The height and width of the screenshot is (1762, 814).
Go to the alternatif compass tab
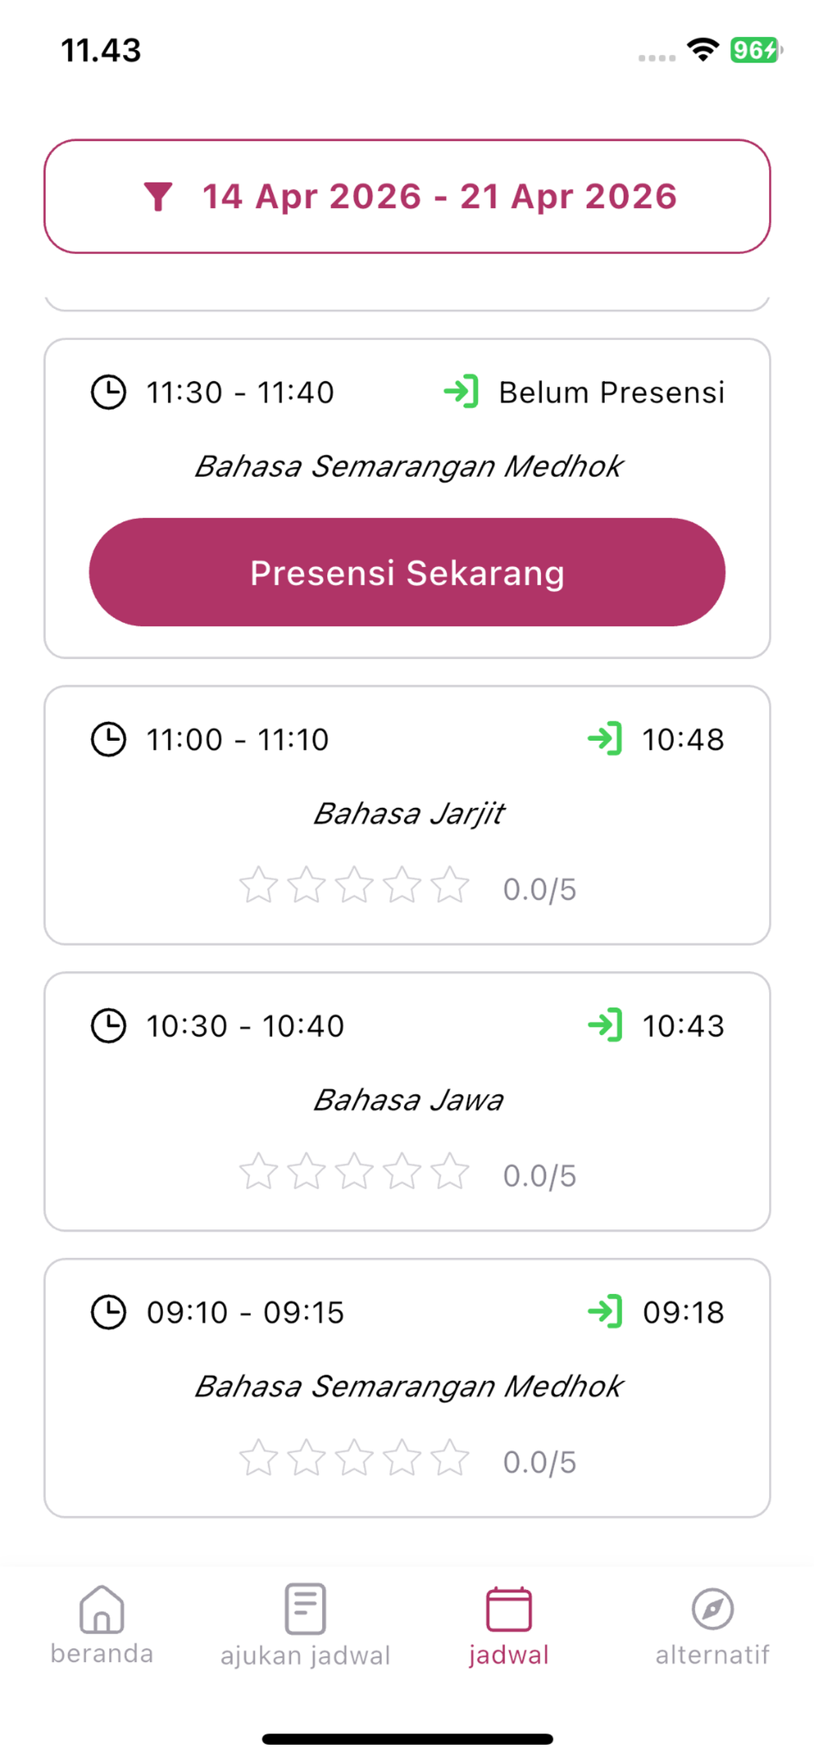coord(712,1626)
